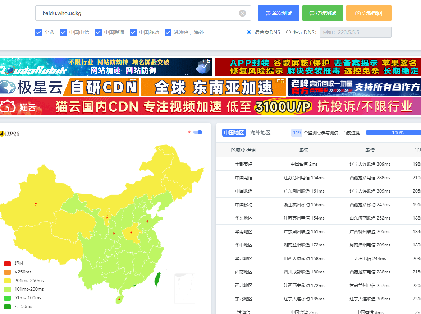Click the 浙江杭州移动 156ms cell
This screenshot has height=314, width=421.
[304, 204]
